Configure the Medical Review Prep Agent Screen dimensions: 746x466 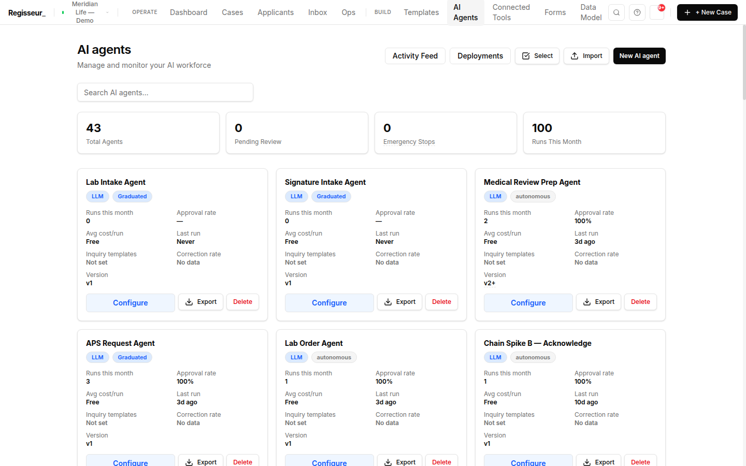coord(528,303)
